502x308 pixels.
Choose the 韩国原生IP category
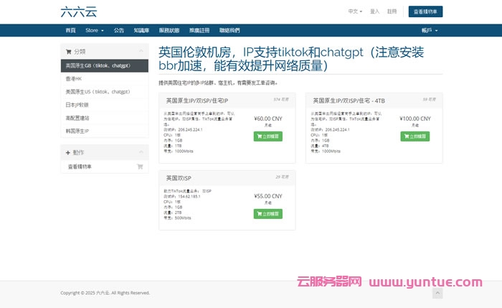[x=77, y=131]
